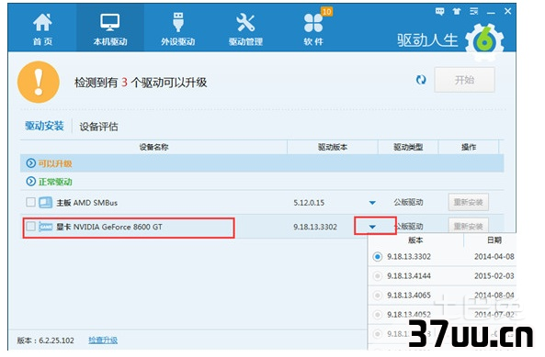The height and width of the screenshot is (357, 545).
Task: Click the 5.12.0.15 version text
Action: [309, 203]
